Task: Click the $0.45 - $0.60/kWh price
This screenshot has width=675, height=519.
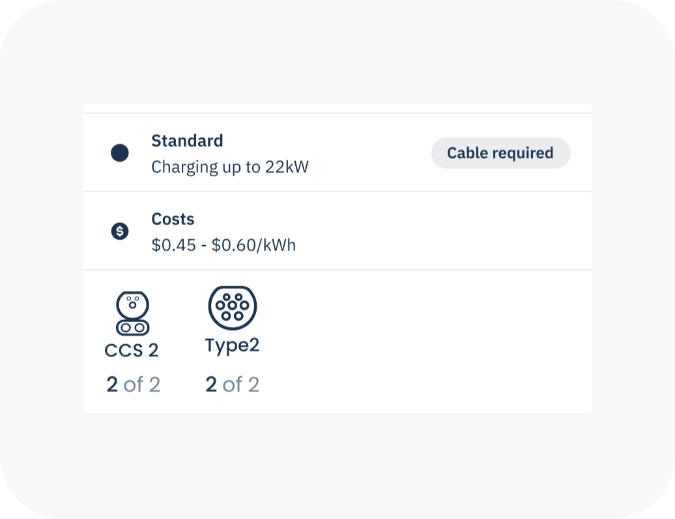Action: tap(223, 245)
